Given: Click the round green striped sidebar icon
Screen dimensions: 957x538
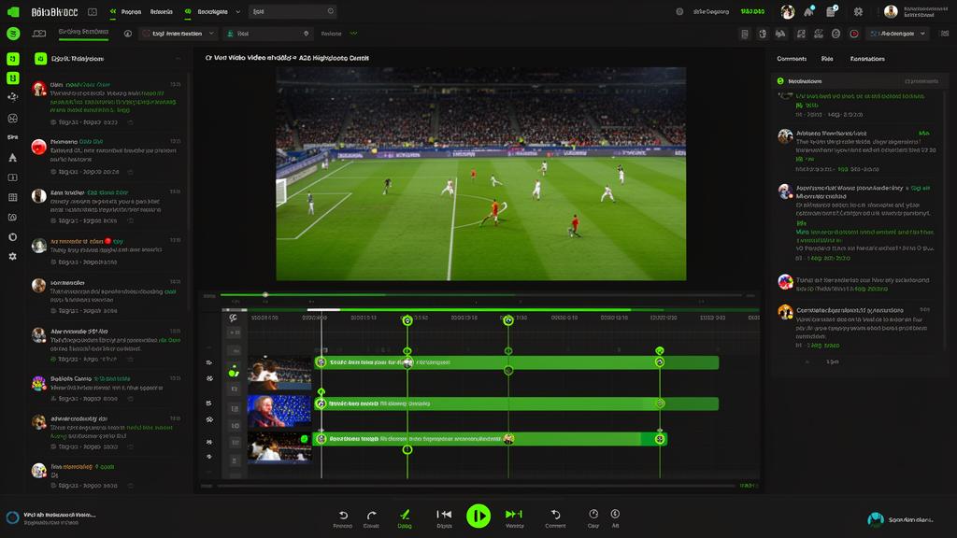Looking at the screenshot, I should [13, 34].
